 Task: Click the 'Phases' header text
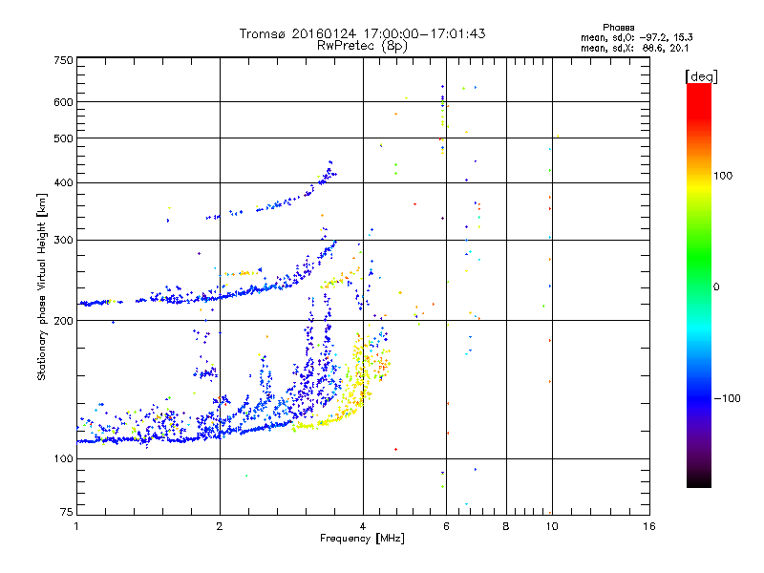coord(618,28)
